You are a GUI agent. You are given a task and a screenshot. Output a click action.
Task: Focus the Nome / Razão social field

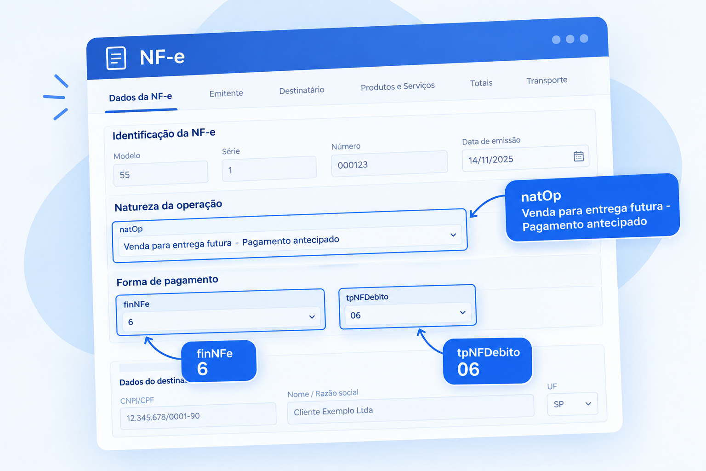tap(410, 409)
